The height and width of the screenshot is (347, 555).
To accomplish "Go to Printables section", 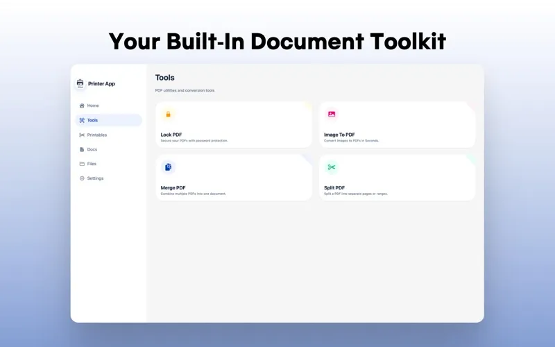I will 109,135.
